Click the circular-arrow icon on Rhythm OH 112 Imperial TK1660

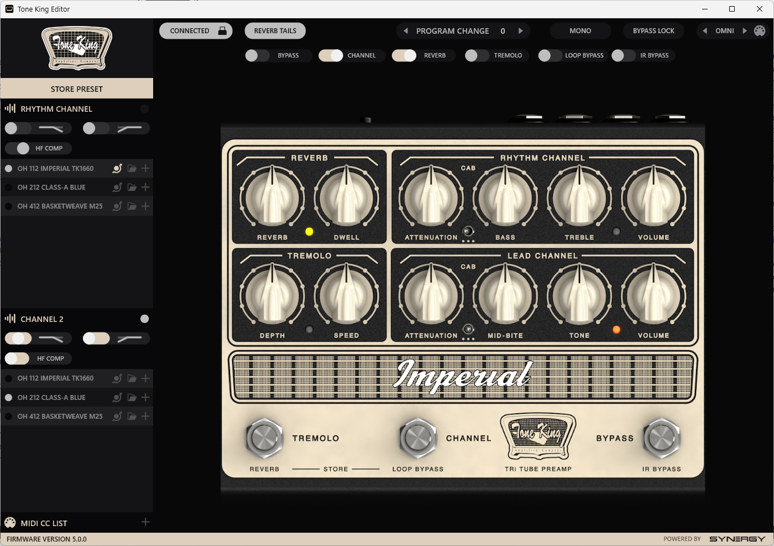coord(117,168)
